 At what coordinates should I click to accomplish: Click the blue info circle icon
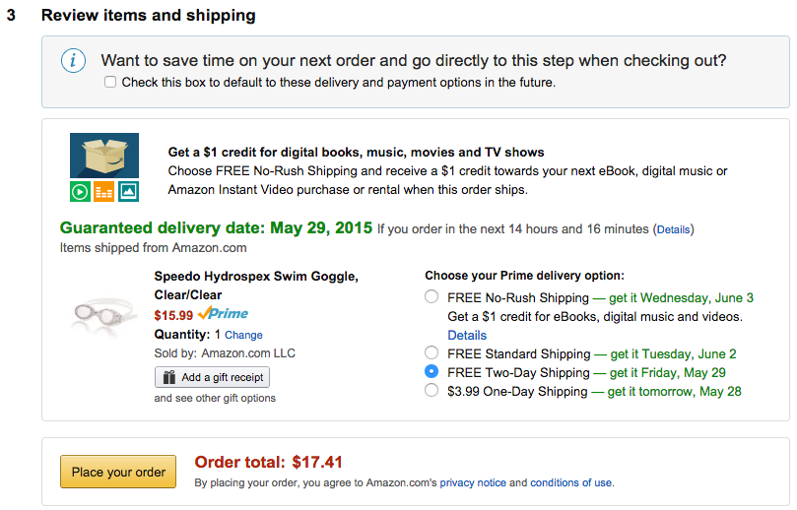(74, 61)
